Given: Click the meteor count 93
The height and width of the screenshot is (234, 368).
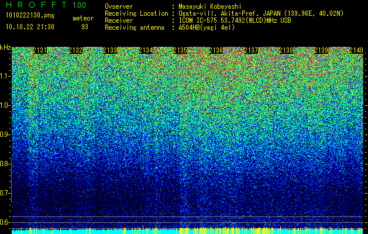Looking at the screenshot, I should pos(85,27).
